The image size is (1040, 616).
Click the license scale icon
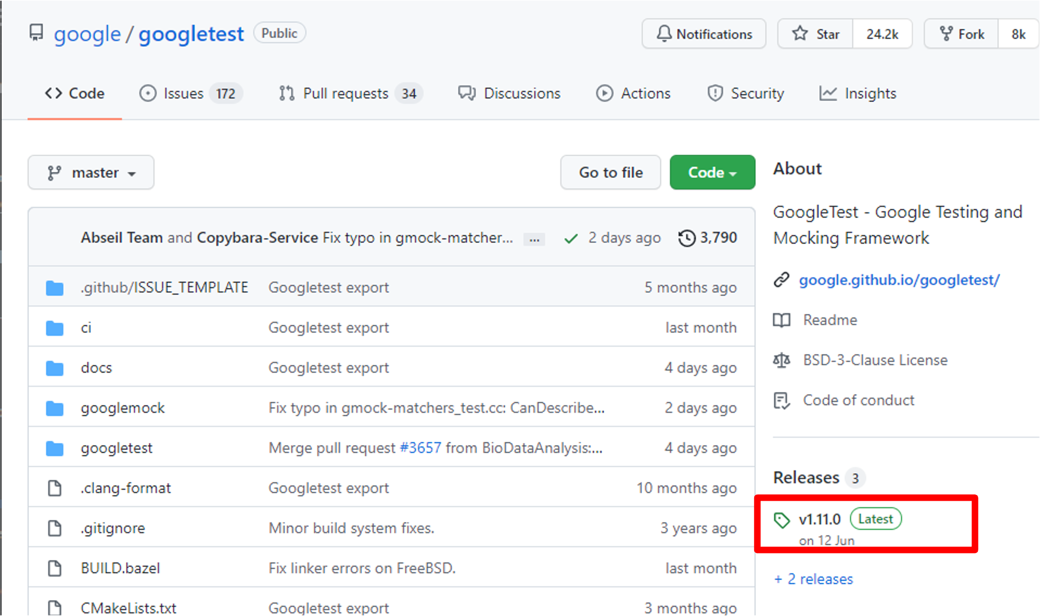click(x=781, y=360)
